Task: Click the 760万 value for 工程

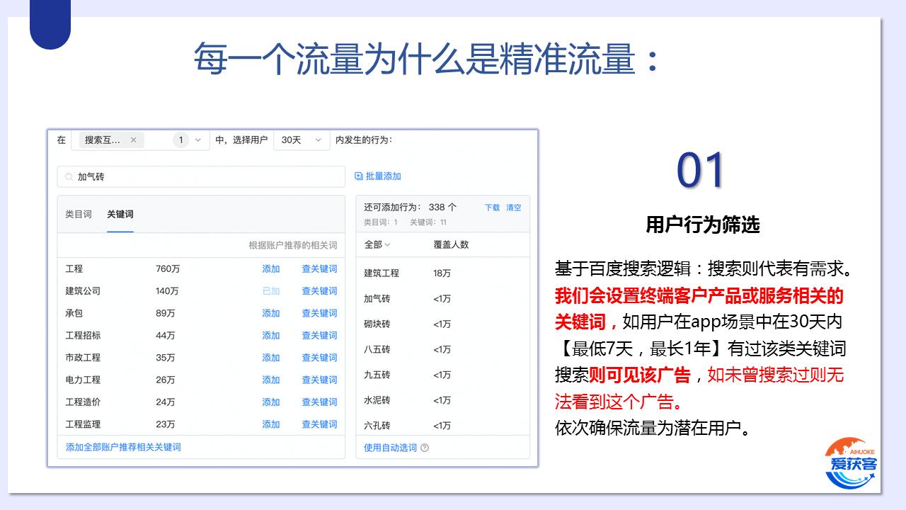Action: (168, 268)
